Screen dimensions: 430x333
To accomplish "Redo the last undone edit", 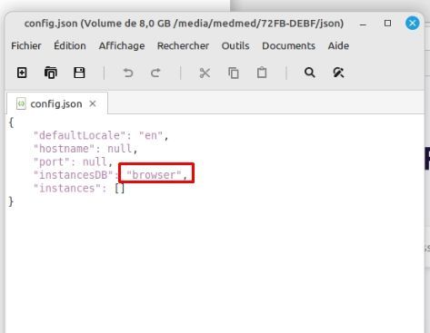I will pos(155,73).
